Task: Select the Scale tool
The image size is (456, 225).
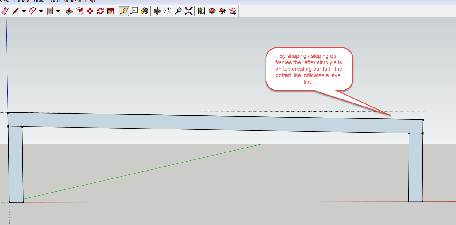Action: [111, 11]
